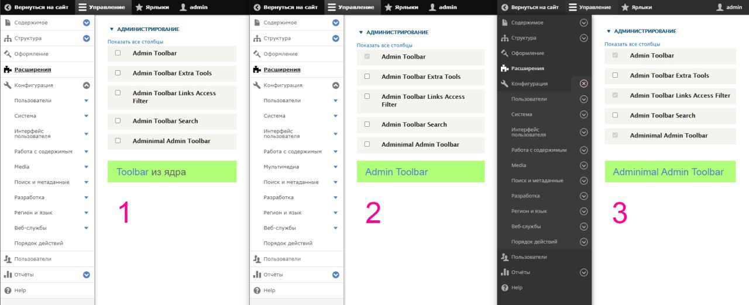Screen dimensions: 749x305
Task: Click Расширения puzzle icon in dark sidebar
Action: click(x=504, y=68)
